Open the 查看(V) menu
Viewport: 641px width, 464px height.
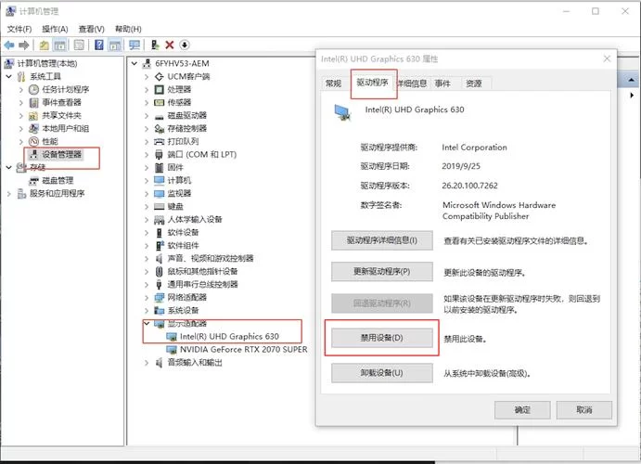click(91, 29)
